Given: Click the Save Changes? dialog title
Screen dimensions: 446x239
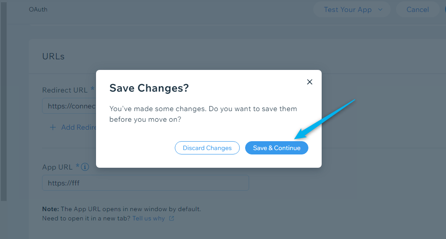Looking at the screenshot, I should 149,88.
